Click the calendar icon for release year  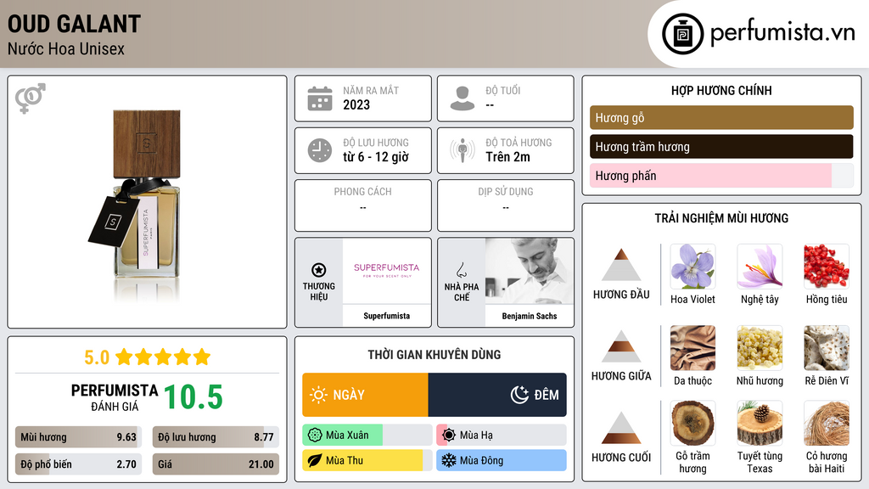click(x=320, y=98)
